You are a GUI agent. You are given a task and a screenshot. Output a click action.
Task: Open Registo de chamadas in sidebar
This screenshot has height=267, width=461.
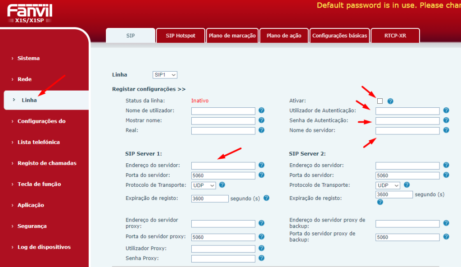coord(47,163)
